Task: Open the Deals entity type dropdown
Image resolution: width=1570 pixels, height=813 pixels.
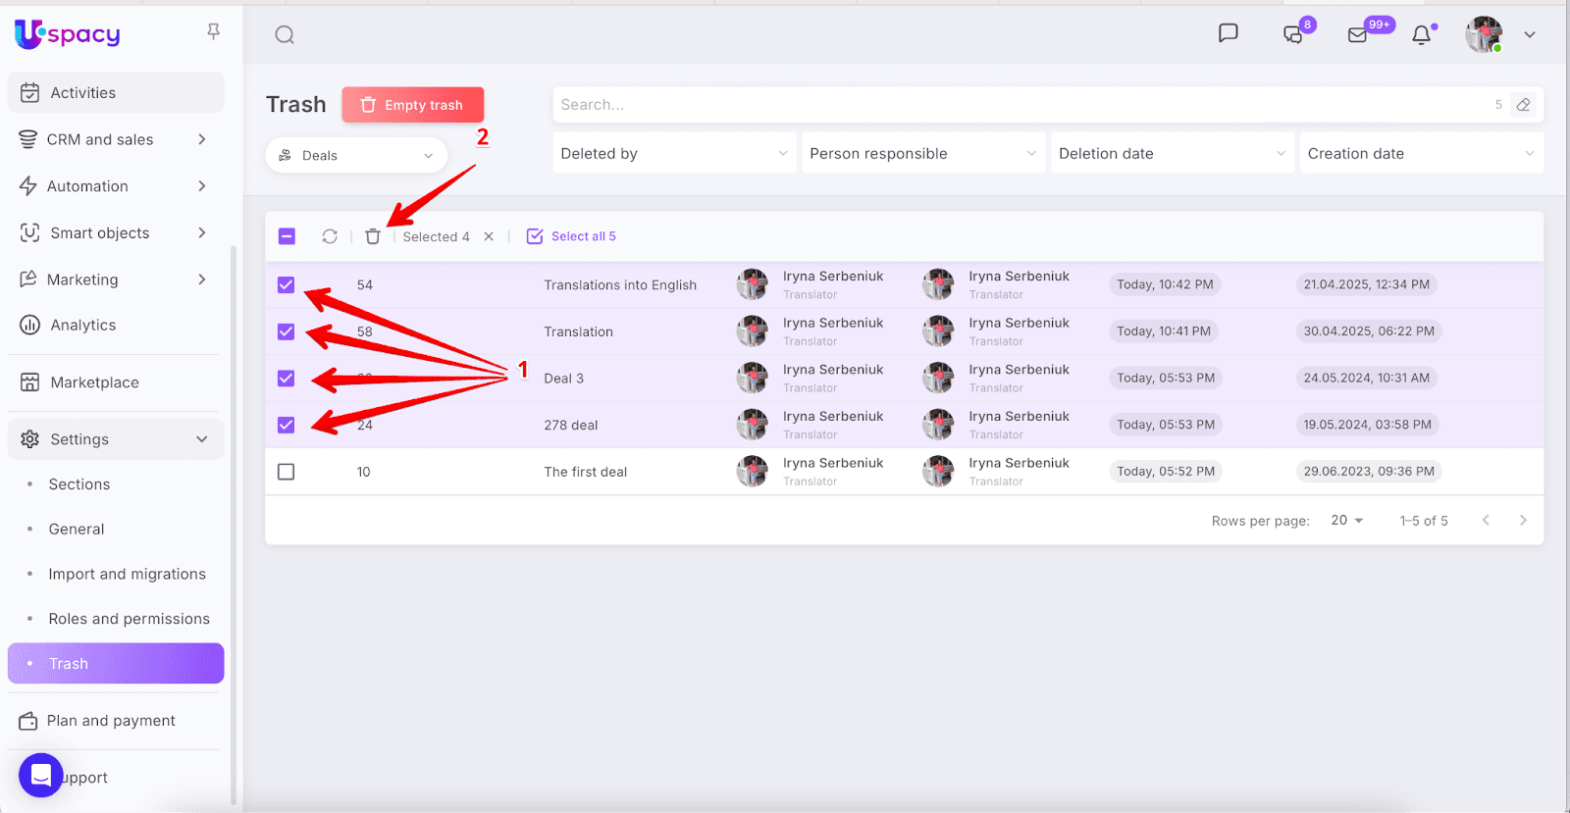Action: pyautogui.click(x=356, y=155)
